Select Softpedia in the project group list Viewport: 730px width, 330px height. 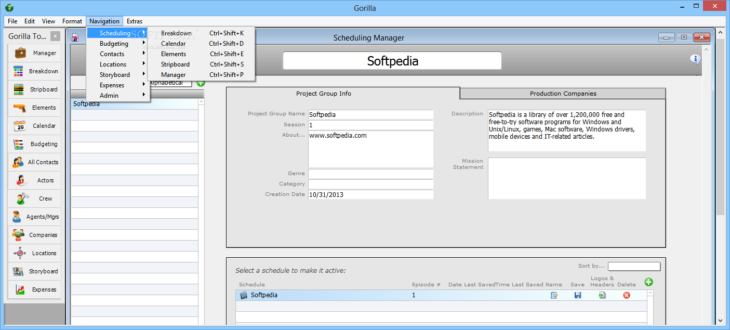click(134, 104)
